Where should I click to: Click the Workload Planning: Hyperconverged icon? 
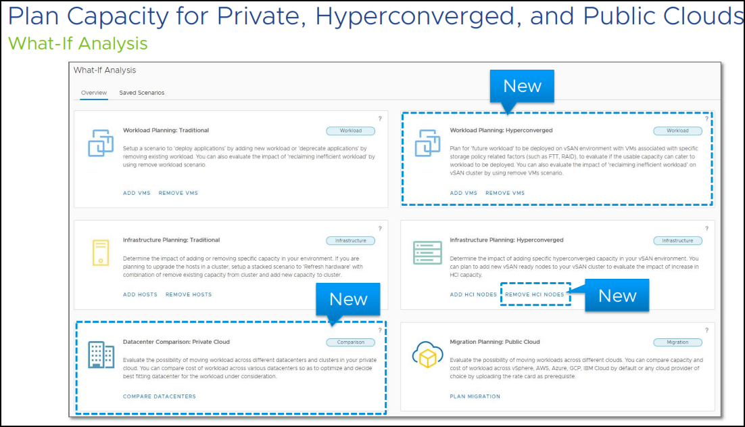428,143
